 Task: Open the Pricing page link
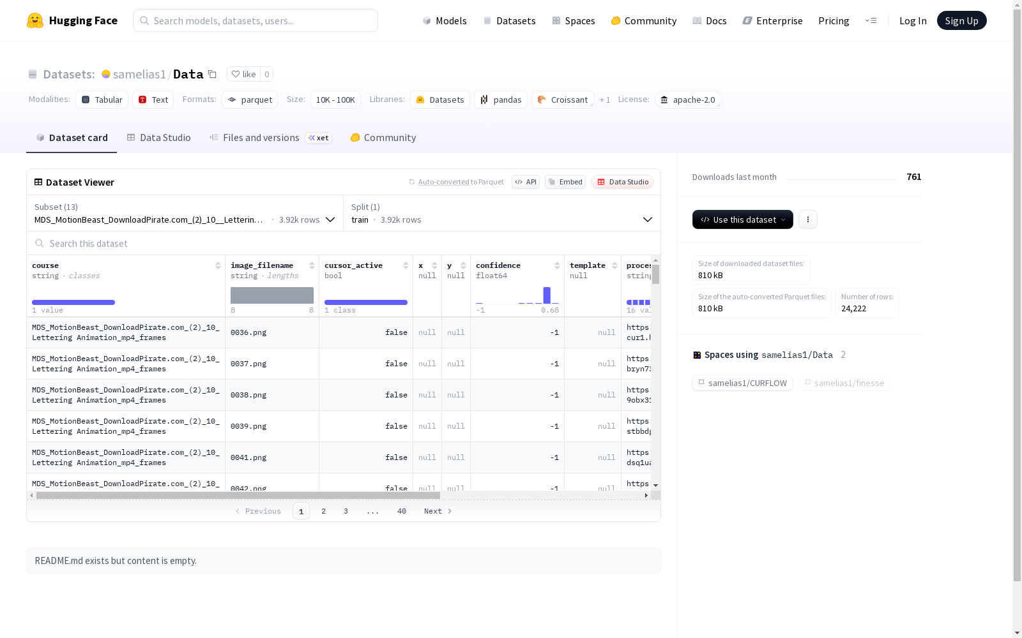(834, 20)
